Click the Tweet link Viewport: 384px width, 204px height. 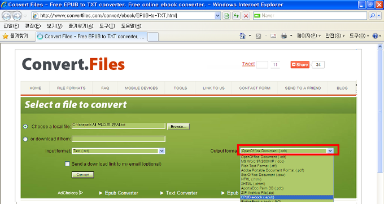pyautogui.click(x=248, y=64)
